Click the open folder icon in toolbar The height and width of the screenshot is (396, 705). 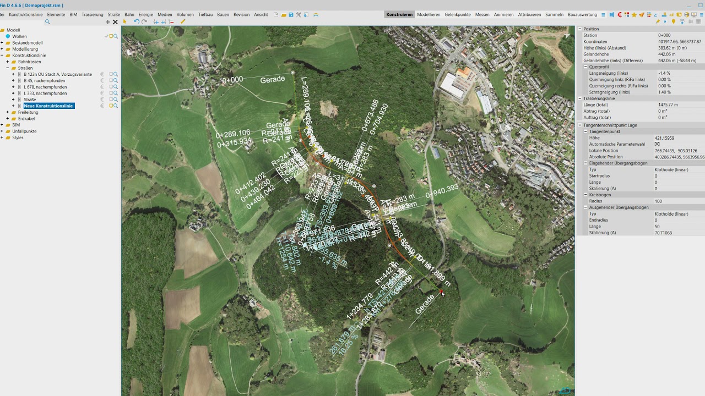(x=284, y=15)
